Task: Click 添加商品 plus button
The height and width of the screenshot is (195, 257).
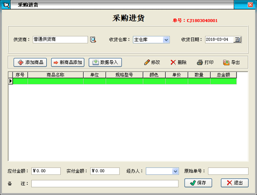Action: click(30, 63)
